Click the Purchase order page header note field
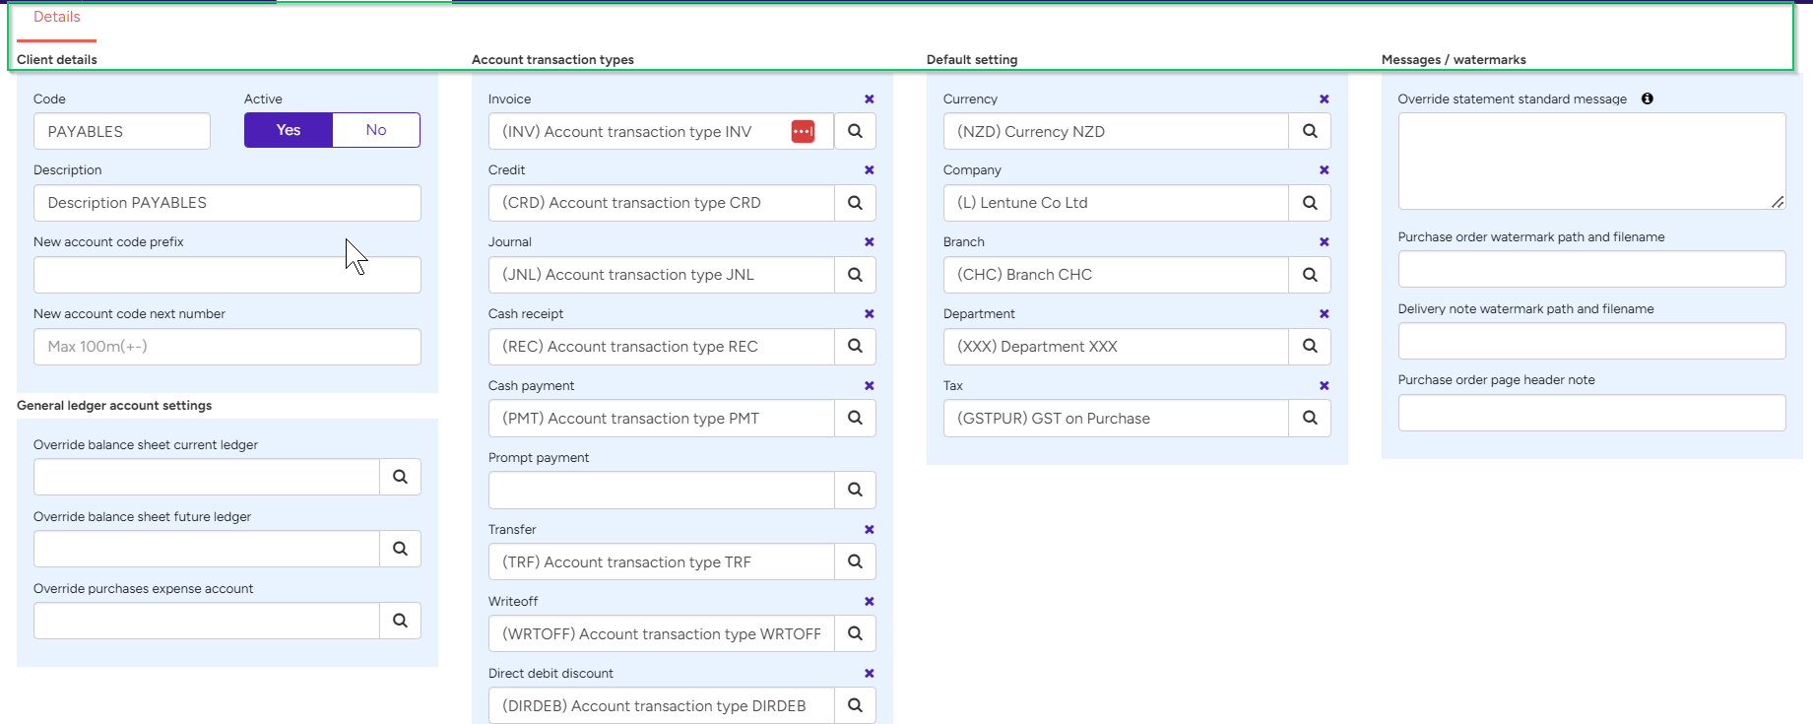1813x724 pixels. (1590, 413)
